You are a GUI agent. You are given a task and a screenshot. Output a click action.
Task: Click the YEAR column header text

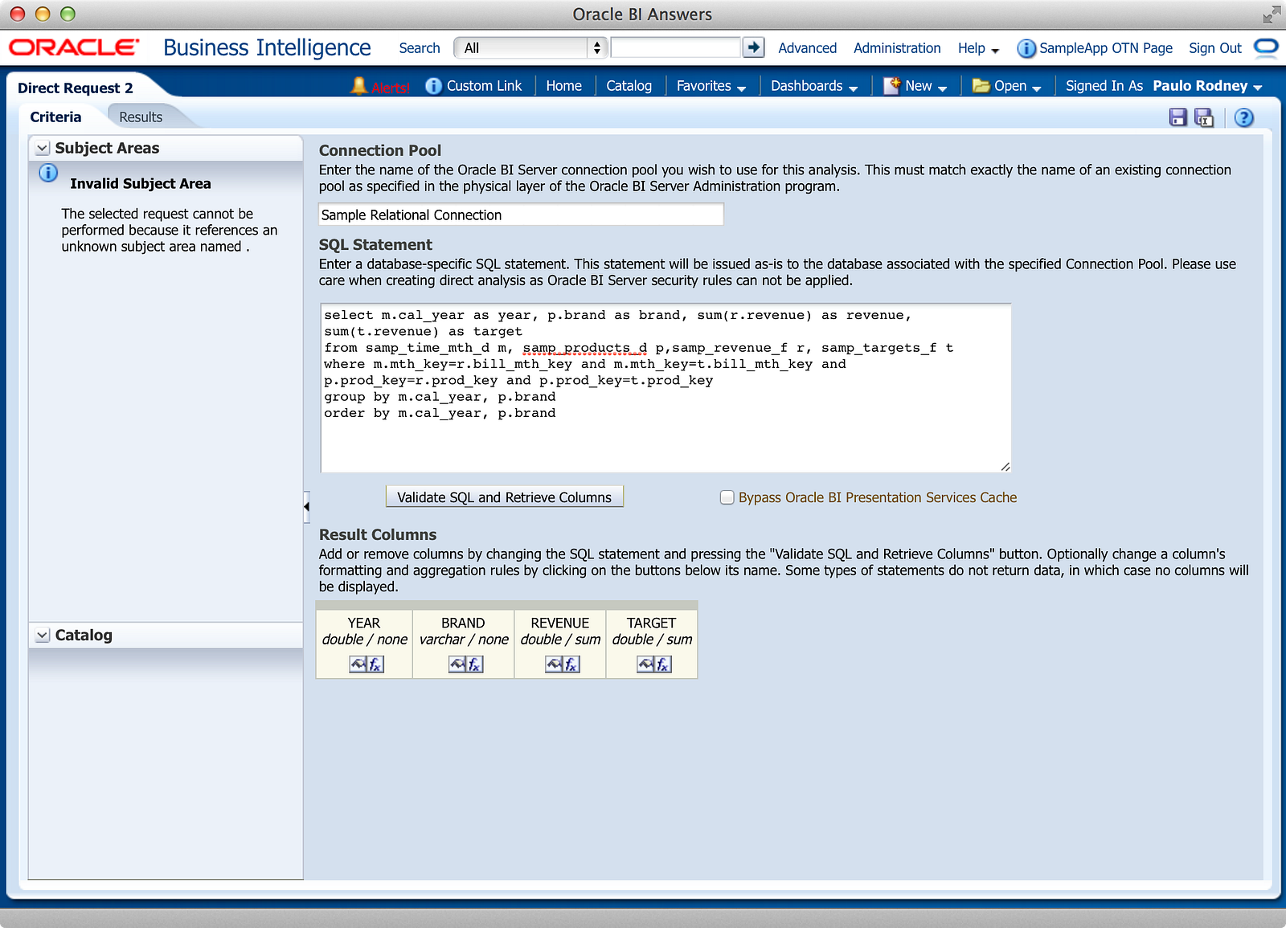click(364, 623)
